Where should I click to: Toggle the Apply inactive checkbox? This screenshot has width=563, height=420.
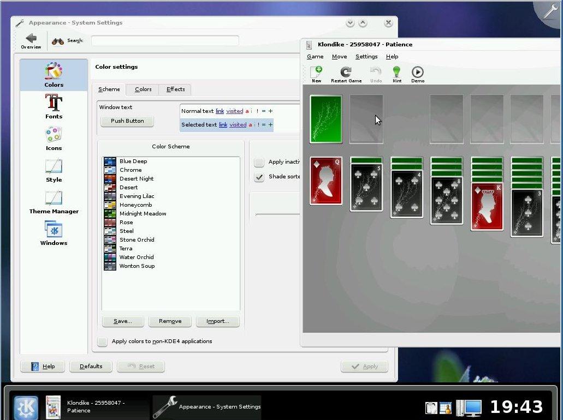pos(259,162)
